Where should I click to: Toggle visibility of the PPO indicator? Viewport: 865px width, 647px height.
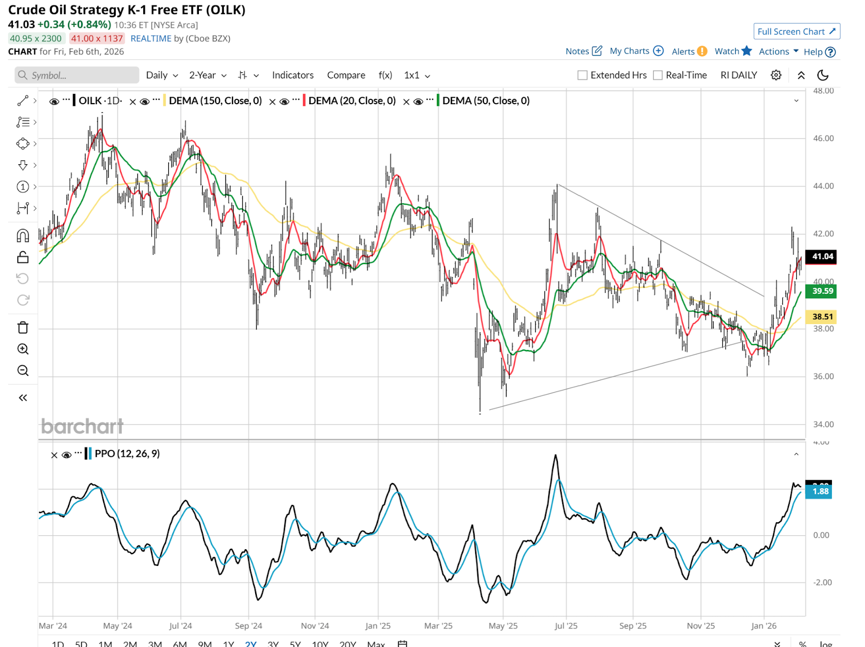tap(66, 455)
